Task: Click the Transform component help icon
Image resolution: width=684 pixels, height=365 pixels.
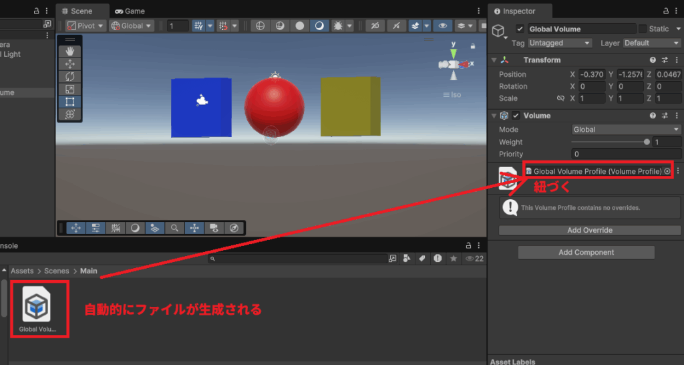Action: click(653, 60)
